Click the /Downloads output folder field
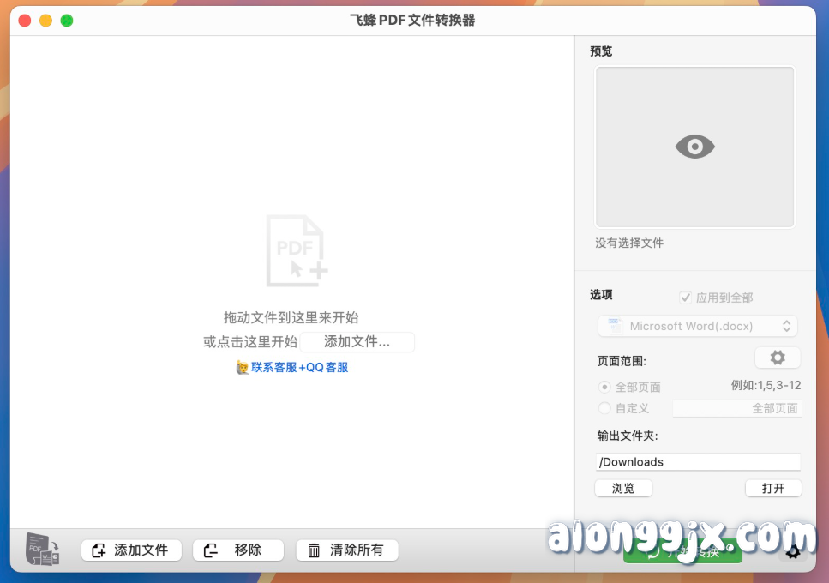Screen dimensions: 829x583 [697, 462]
